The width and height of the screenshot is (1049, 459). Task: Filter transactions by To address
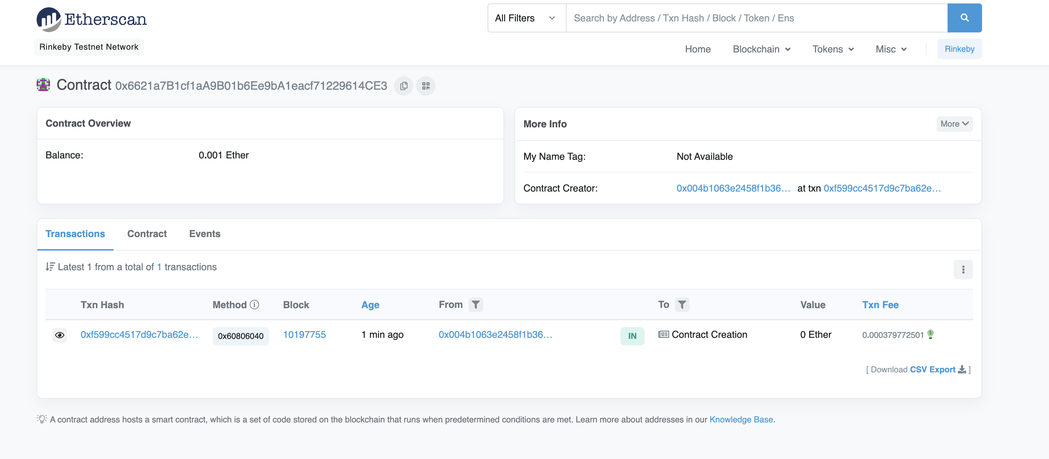682,305
